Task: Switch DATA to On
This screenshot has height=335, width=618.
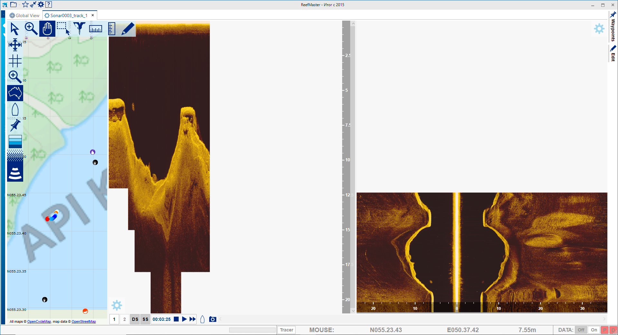Action: (x=594, y=330)
